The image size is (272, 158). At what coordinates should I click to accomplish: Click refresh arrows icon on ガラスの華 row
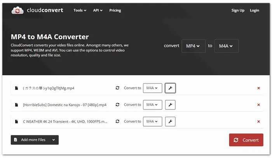pos(117,88)
